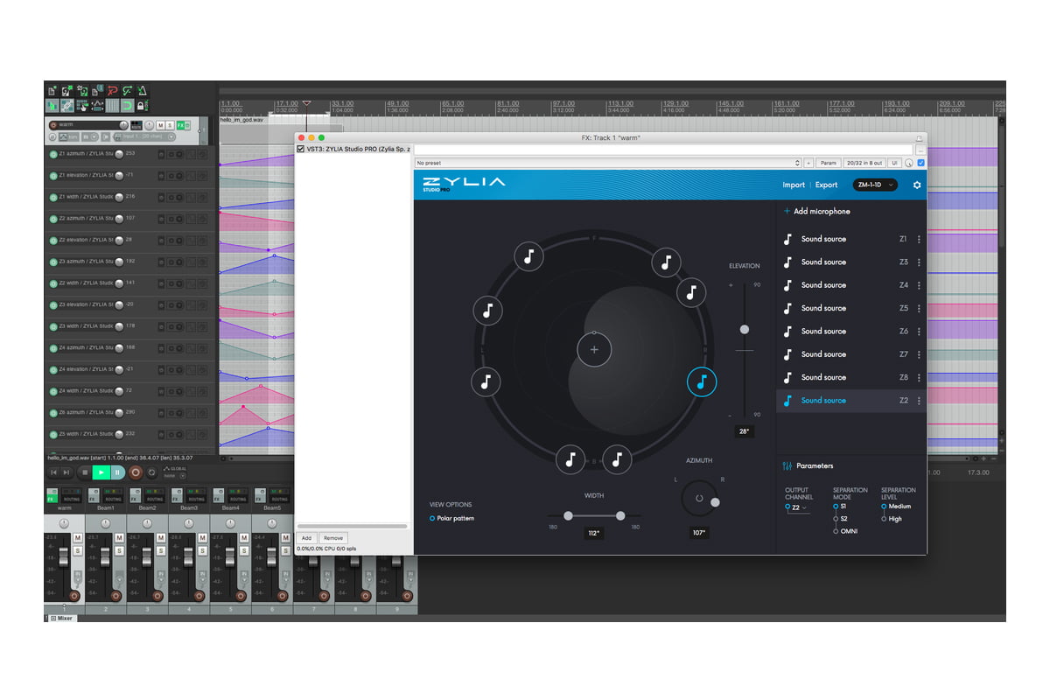Click the Add FX button

pos(306,538)
